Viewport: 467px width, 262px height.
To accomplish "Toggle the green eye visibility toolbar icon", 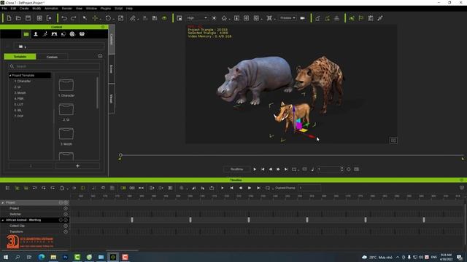I will click(x=164, y=18).
